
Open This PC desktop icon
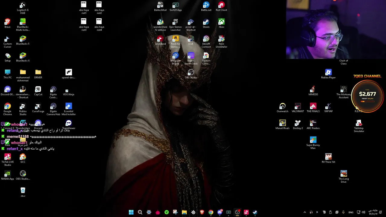tap(8, 74)
